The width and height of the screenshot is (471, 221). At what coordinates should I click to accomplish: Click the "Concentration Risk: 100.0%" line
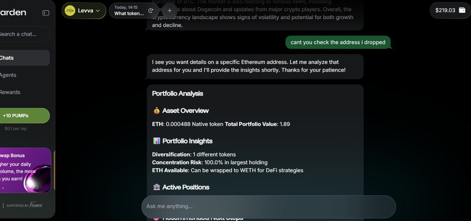[210, 162]
